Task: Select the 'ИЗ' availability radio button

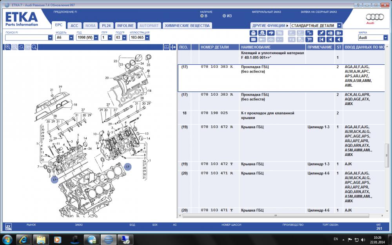Action: 224,16
